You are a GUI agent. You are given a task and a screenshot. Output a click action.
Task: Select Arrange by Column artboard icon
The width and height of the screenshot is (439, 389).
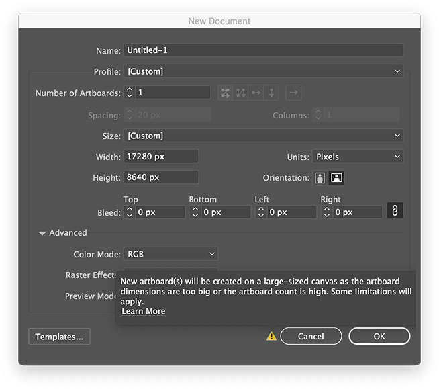point(271,93)
